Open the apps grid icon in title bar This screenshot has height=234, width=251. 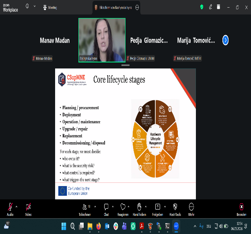[x=218, y=7]
